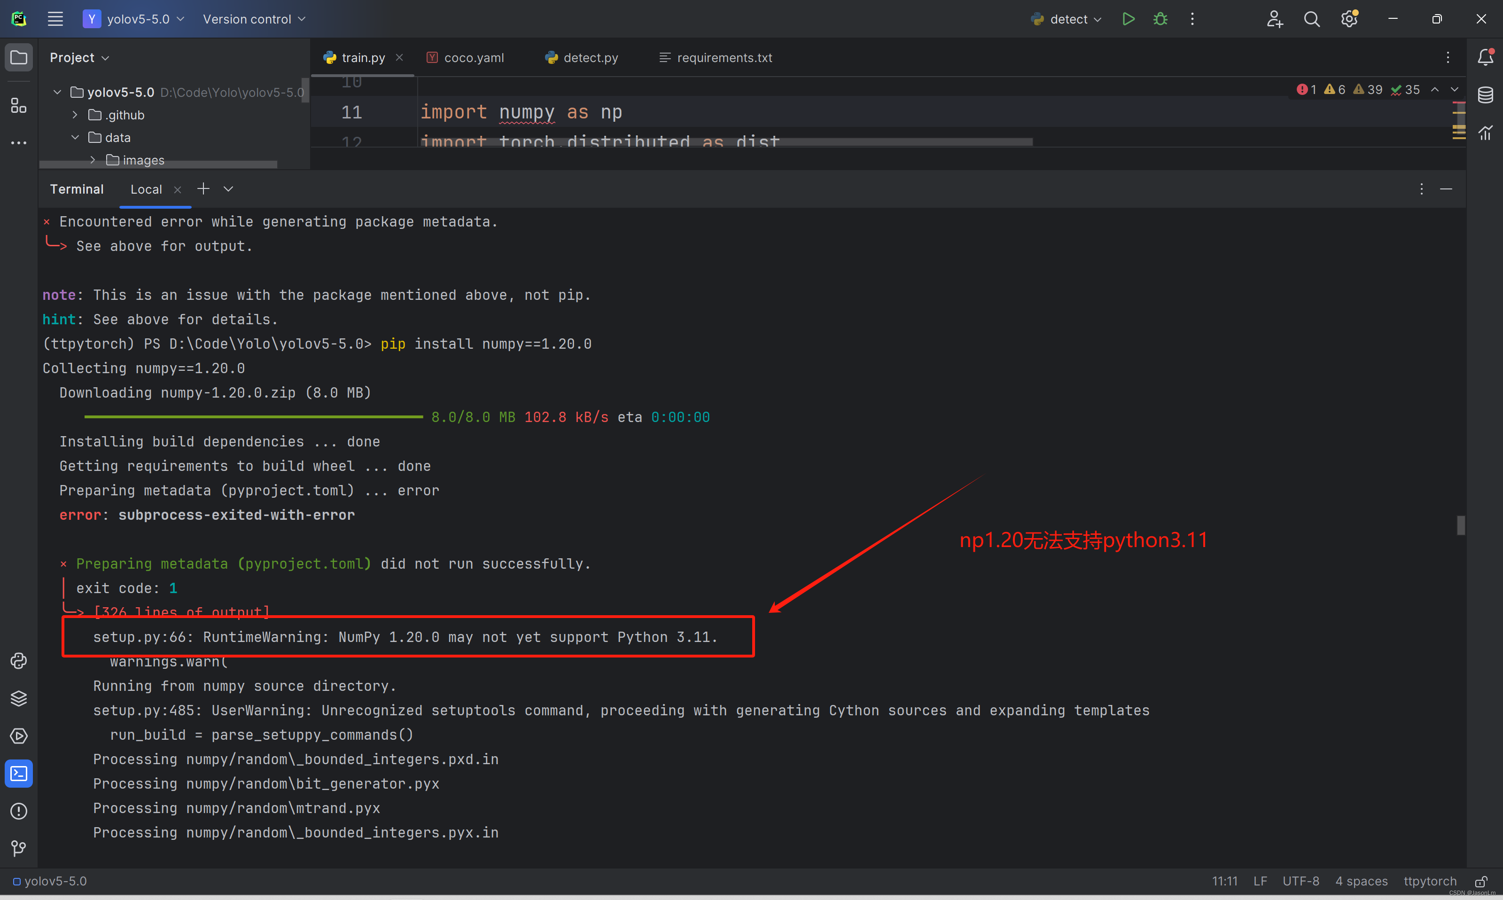Debug the detect configuration

coord(1160,19)
